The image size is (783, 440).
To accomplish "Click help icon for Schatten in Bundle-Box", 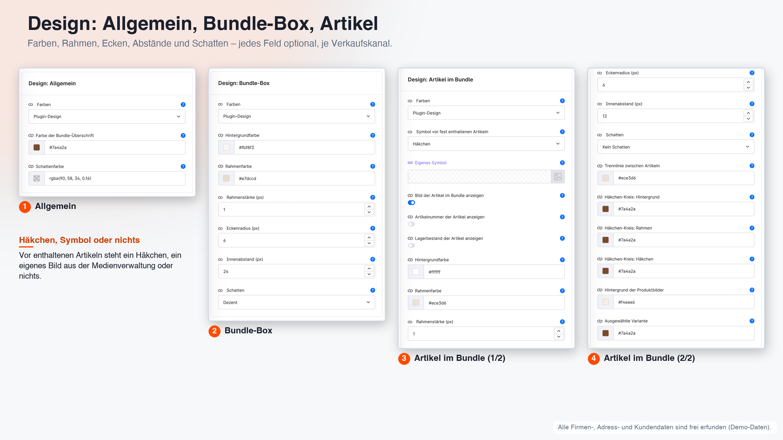I will point(373,290).
